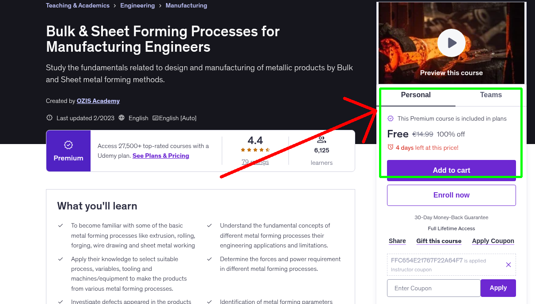Click the Premium badge icon
This screenshot has width=535, height=304.
(68, 144)
